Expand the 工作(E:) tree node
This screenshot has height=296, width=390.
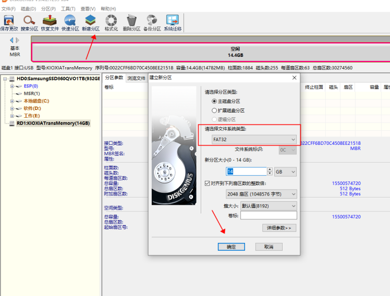coord(12,116)
